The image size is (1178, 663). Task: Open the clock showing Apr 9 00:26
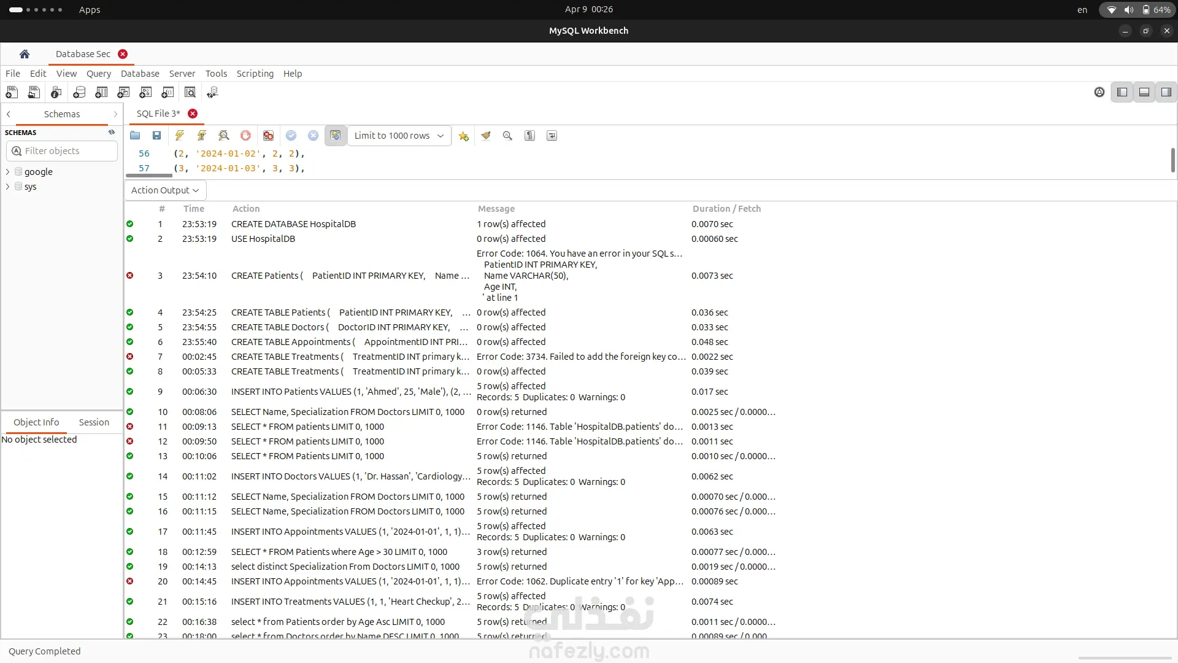589,9
